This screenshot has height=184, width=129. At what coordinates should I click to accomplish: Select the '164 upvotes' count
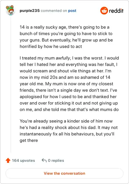(x=24, y=161)
